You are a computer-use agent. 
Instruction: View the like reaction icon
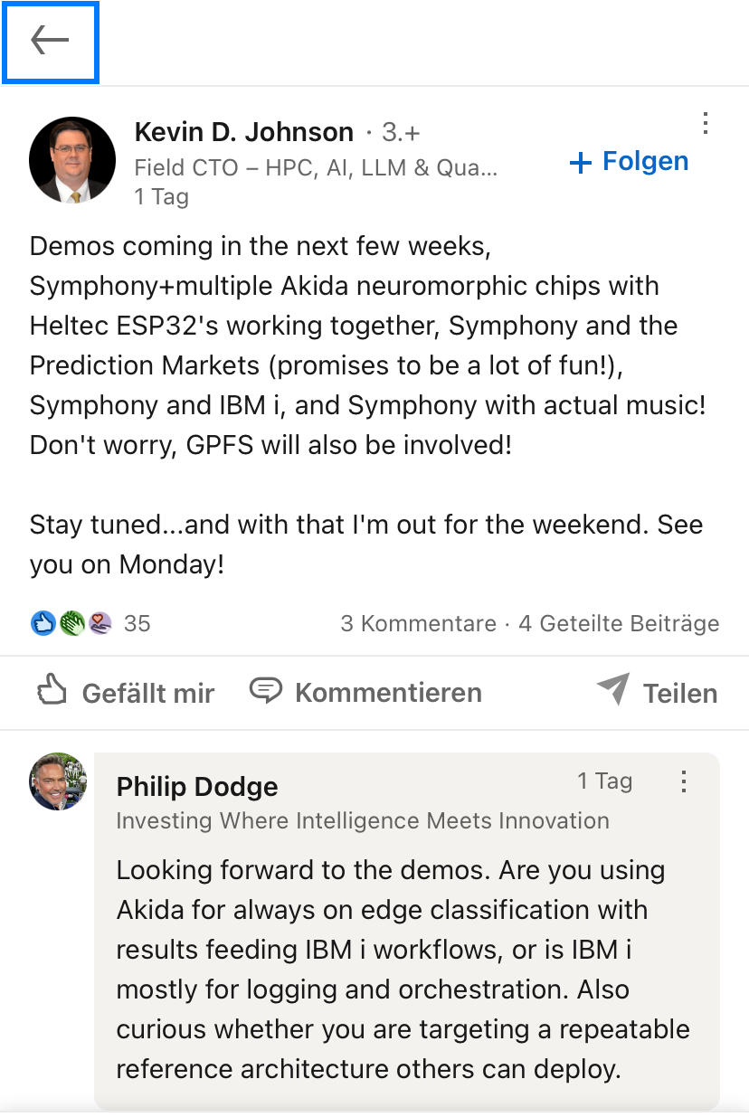pyautogui.click(x=43, y=623)
